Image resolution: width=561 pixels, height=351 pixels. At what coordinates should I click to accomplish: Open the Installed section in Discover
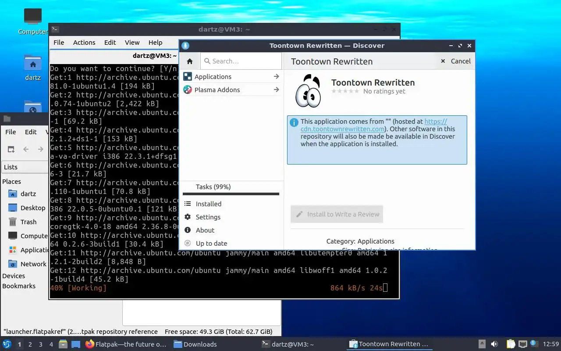[231, 204]
